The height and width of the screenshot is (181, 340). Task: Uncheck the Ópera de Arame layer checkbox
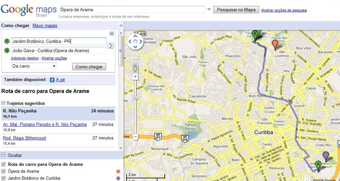click(3, 171)
